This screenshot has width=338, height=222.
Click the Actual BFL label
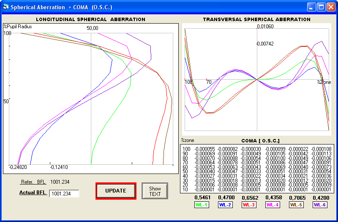coord(33,193)
